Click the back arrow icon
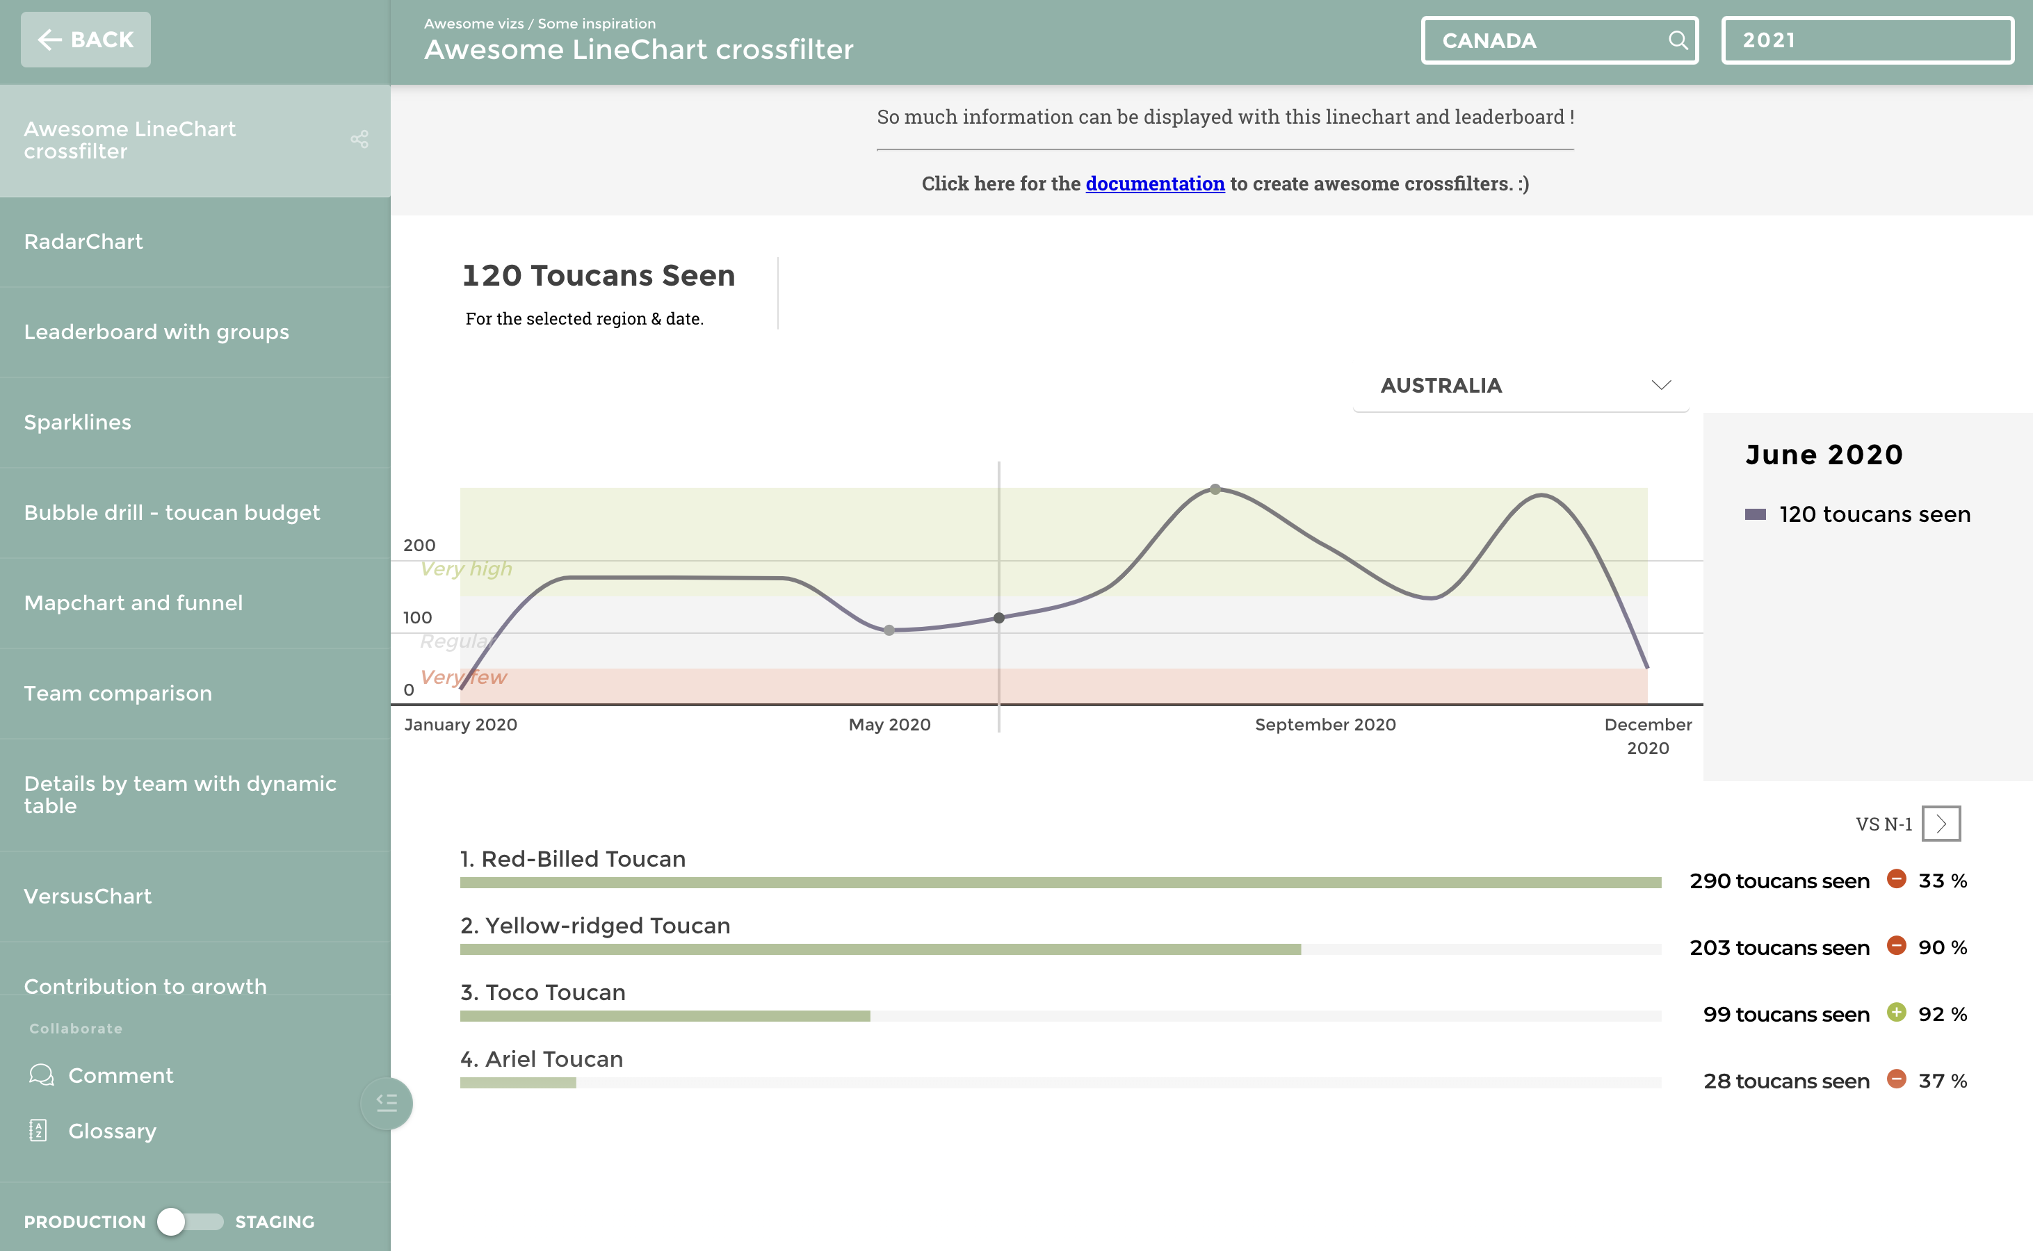 pos(49,40)
